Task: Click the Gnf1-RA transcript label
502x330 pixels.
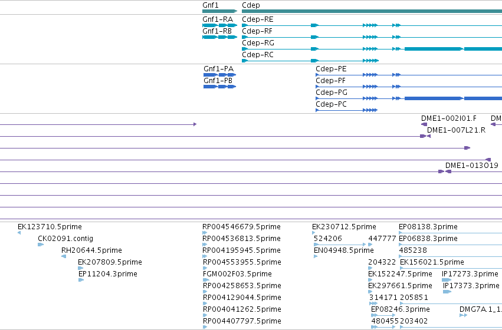Action: (x=218, y=19)
